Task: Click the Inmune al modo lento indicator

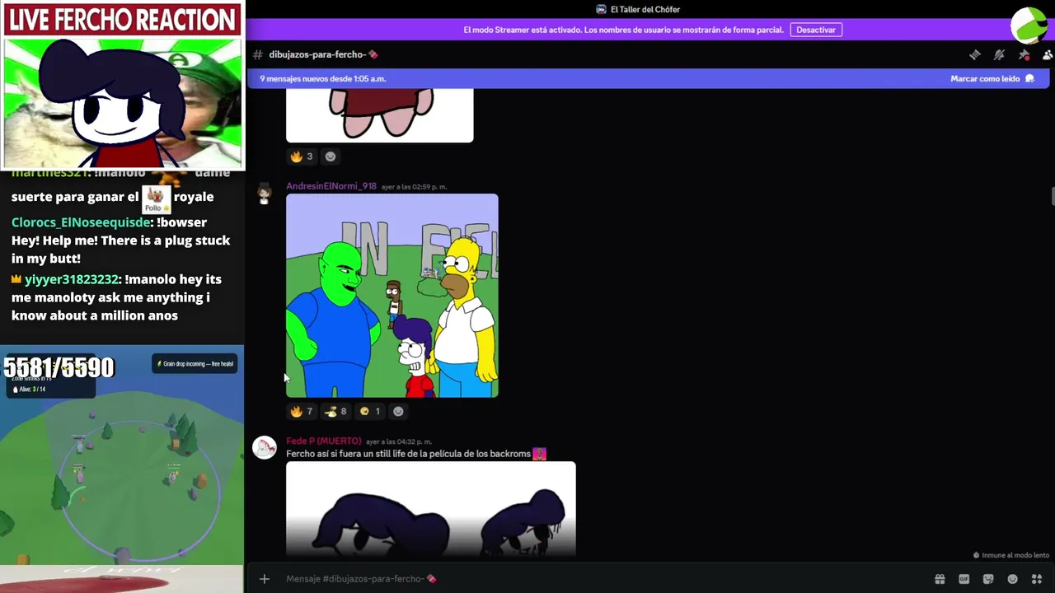Action: click(1011, 555)
